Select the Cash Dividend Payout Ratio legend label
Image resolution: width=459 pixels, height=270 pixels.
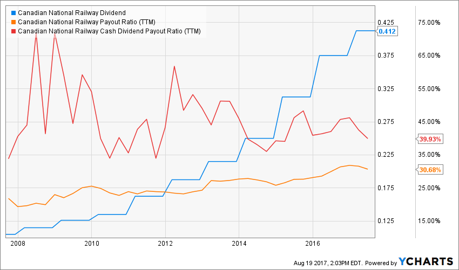pyautogui.click(x=109, y=31)
